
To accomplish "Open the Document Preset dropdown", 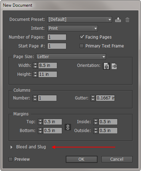I will pos(80,19).
